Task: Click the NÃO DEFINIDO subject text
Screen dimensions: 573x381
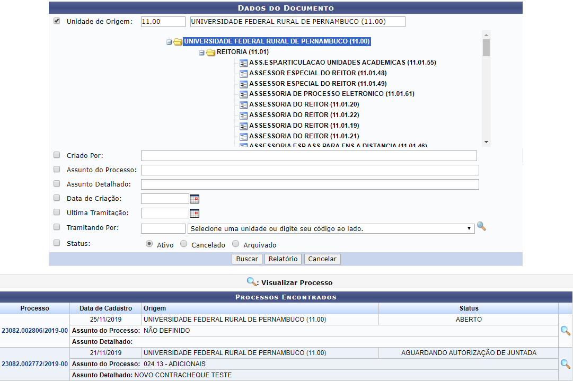Action: 166,331
